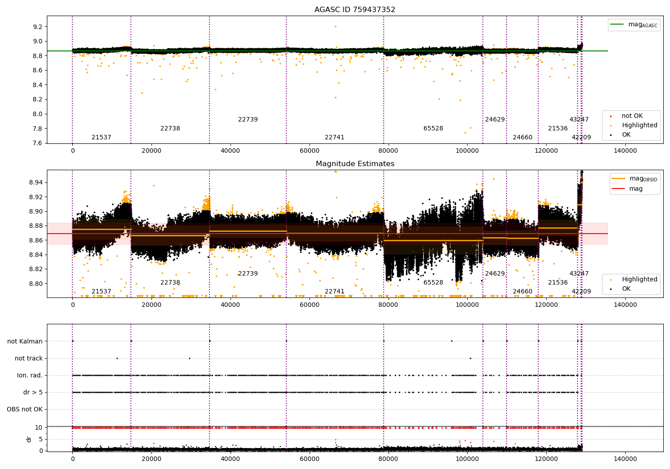Screen dimensions: 670x469
Task: Select the "dr > 5" axis label
Action: (33, 392)
